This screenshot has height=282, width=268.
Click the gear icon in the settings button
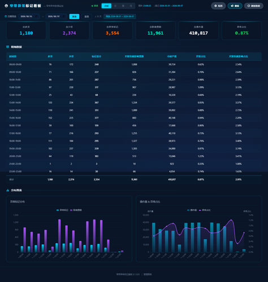click(215, 6)
